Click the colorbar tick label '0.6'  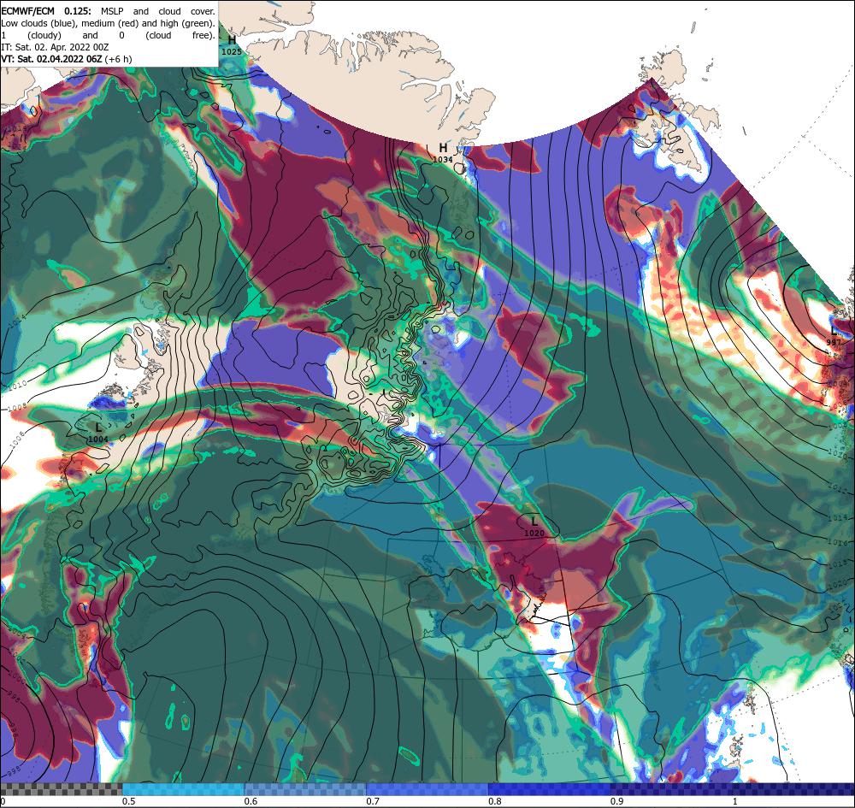(x=251, y=801)
